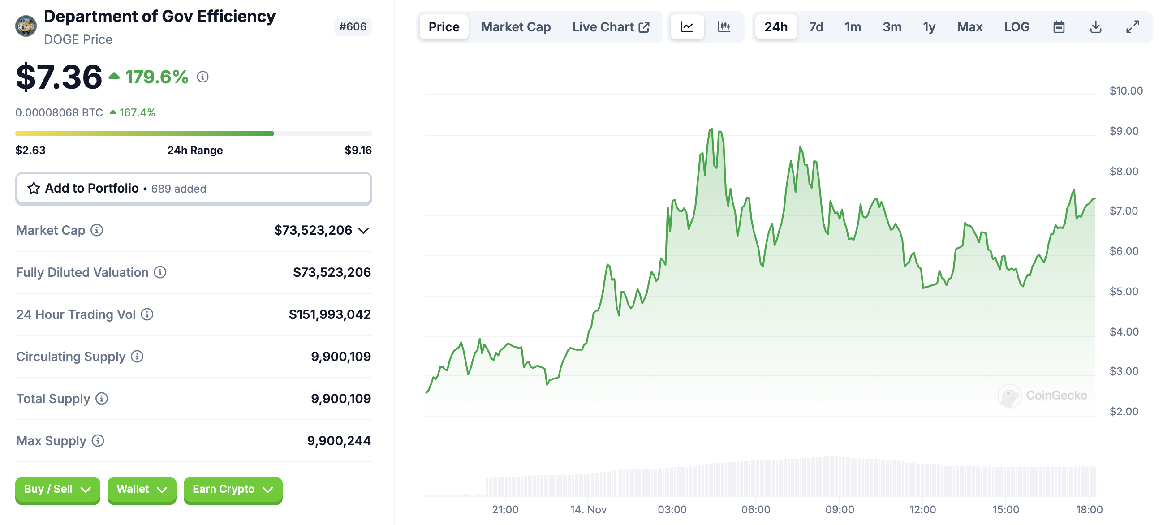This screenshot has width=1163, height=525.
Task: Open the calendar date range picker
Action: point(1059,27)
